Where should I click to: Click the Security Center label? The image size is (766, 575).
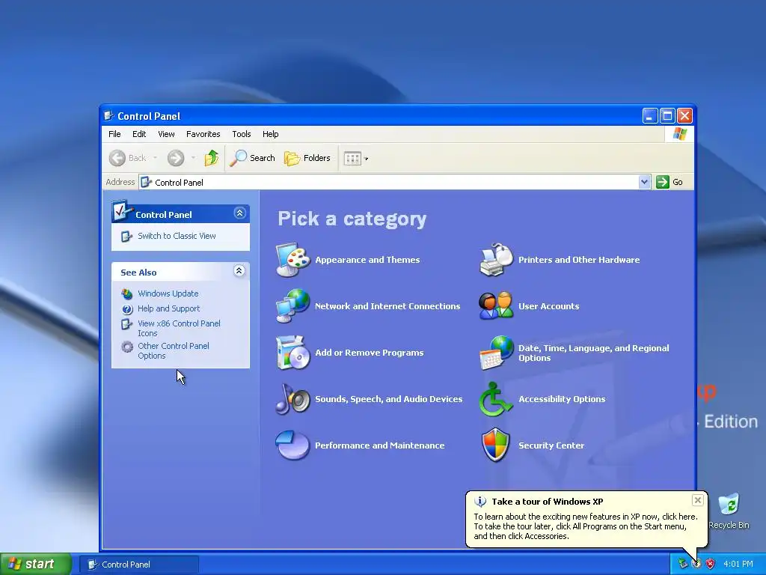click(x=551, y=445)
